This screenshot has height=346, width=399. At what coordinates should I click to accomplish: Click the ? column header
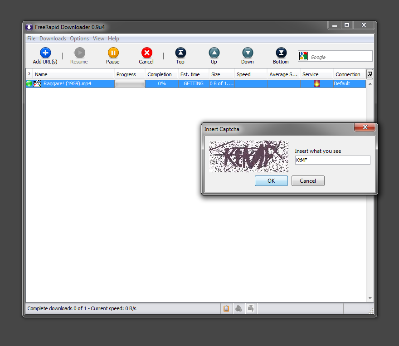click(x=29, y=74)
